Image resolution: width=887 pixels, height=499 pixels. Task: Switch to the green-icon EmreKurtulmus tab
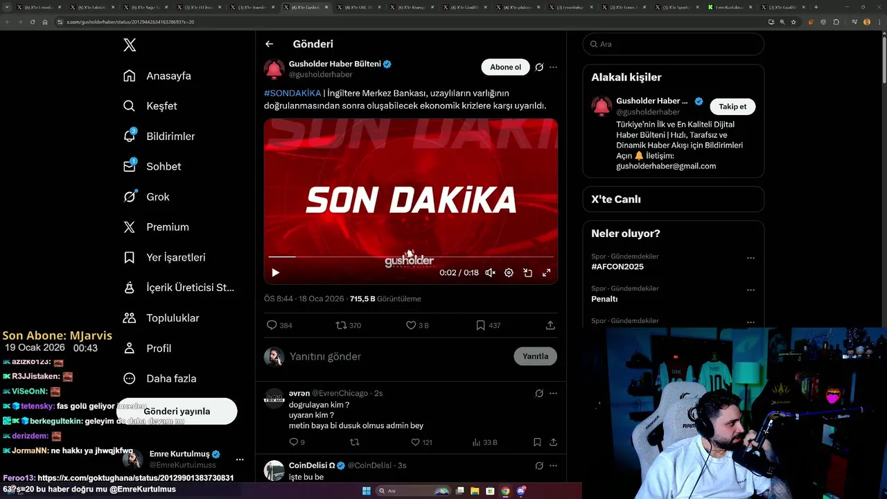(x=730, y=7)
